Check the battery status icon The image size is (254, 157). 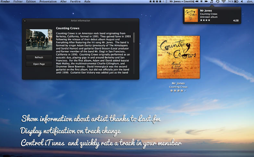[x=236, y=1]
